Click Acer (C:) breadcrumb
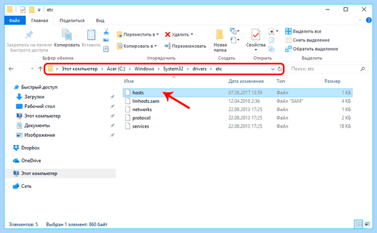Image resolution: width=377 pixels, height=233 pixels. 116,68
